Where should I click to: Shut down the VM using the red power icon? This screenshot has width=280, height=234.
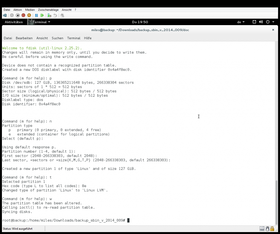coord(24,15)
